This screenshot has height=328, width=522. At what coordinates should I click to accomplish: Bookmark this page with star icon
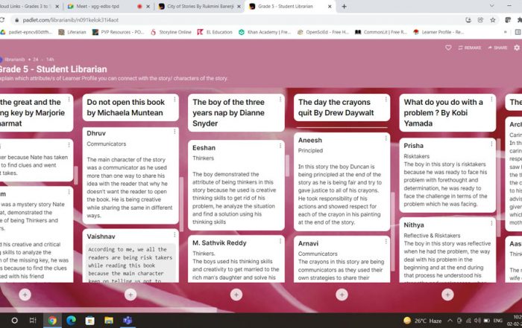tap(493, 20)
